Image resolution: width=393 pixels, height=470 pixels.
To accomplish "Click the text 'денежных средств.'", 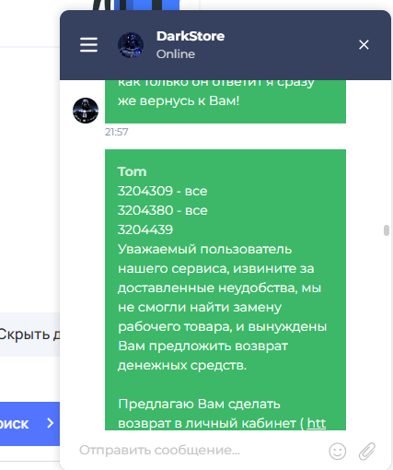I will 182,365.
